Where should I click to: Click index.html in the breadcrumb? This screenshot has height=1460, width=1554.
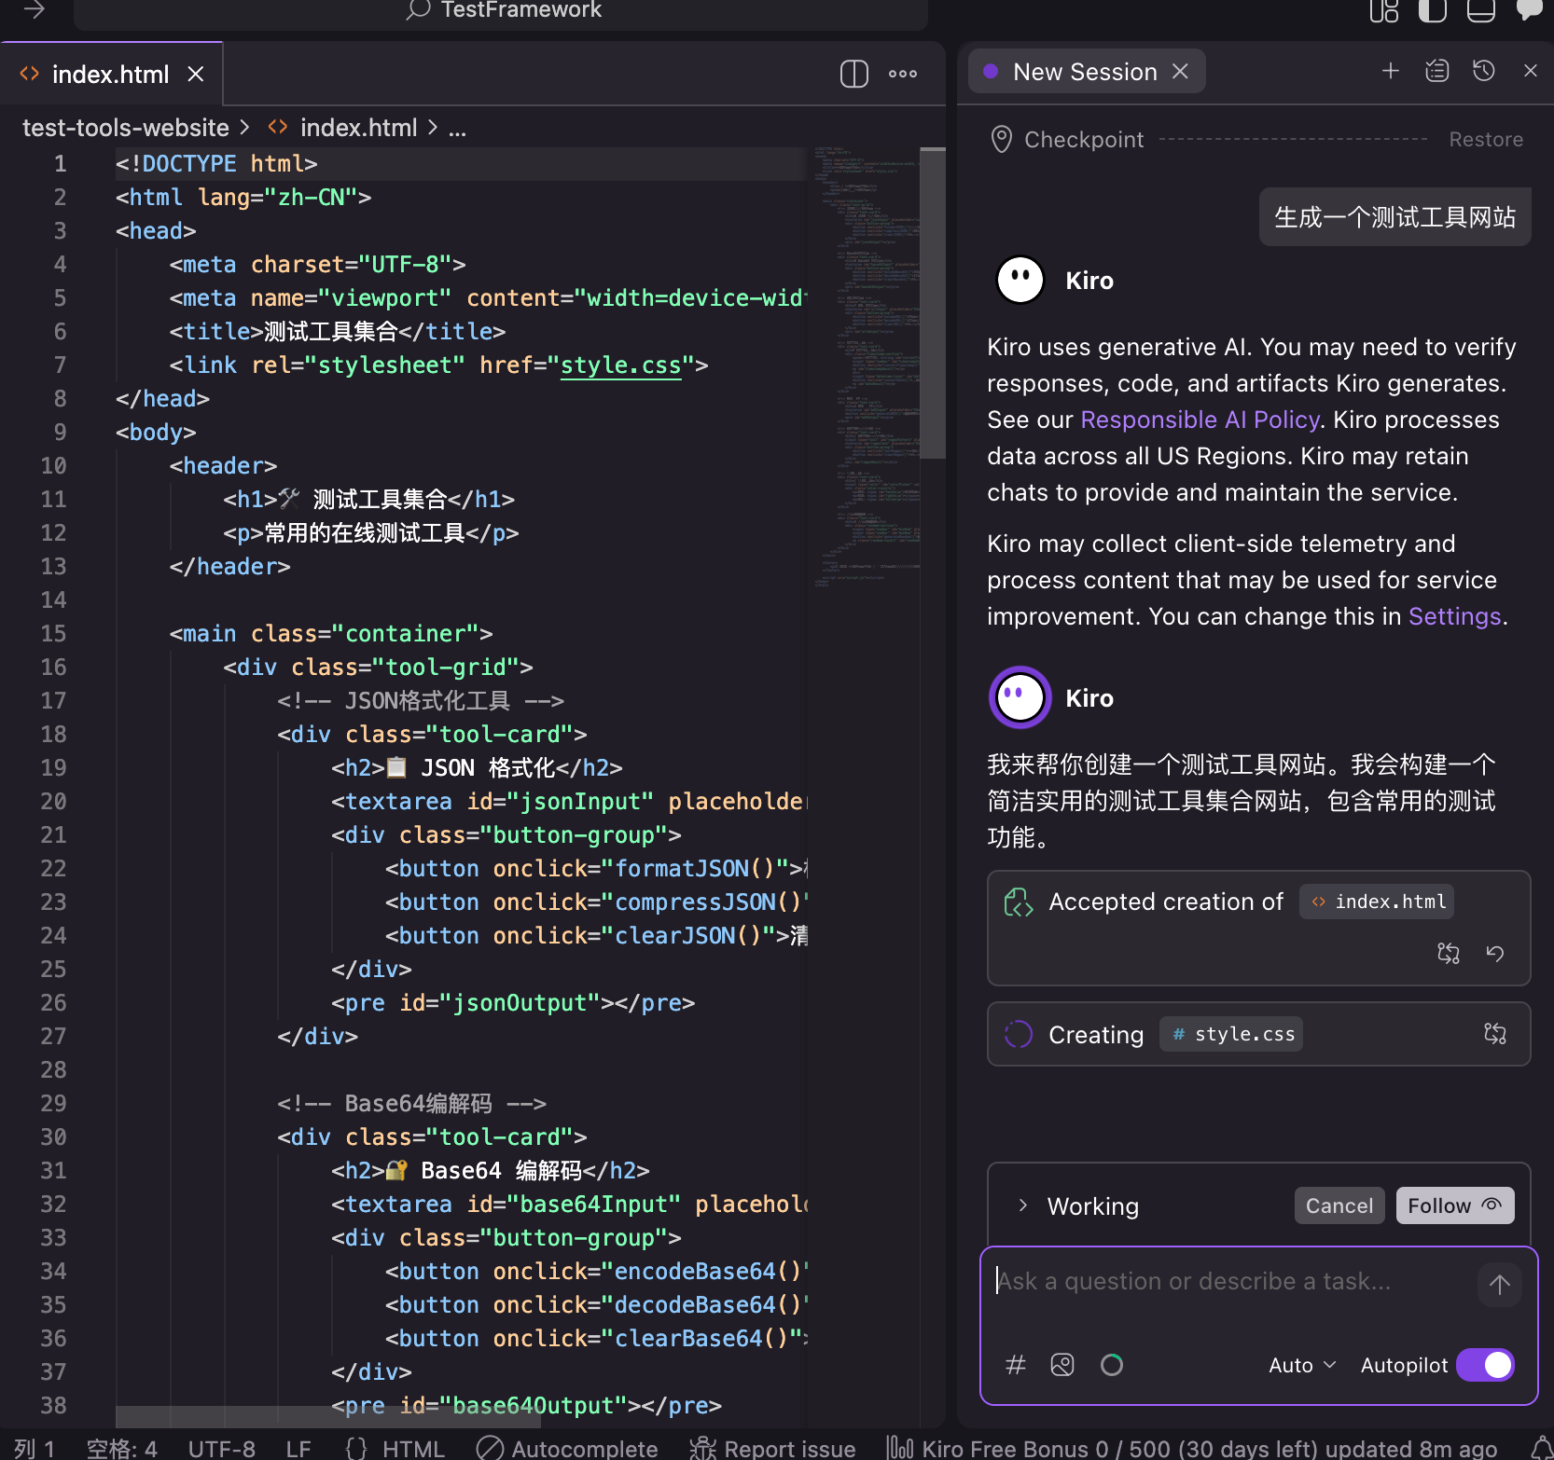pyautogui.click(x=358, y=128)
